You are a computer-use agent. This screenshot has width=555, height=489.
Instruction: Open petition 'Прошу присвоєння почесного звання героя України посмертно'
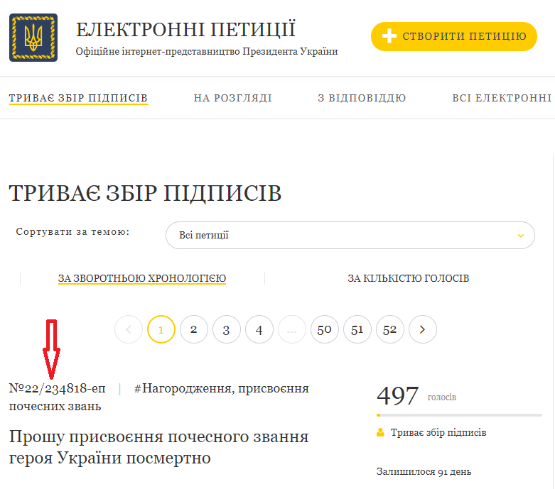tap(159, 447)
